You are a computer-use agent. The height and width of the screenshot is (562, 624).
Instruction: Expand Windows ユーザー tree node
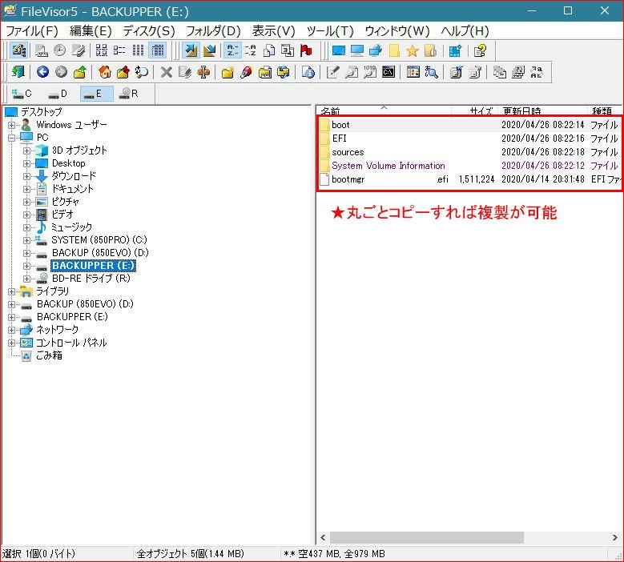pos(11,125)
